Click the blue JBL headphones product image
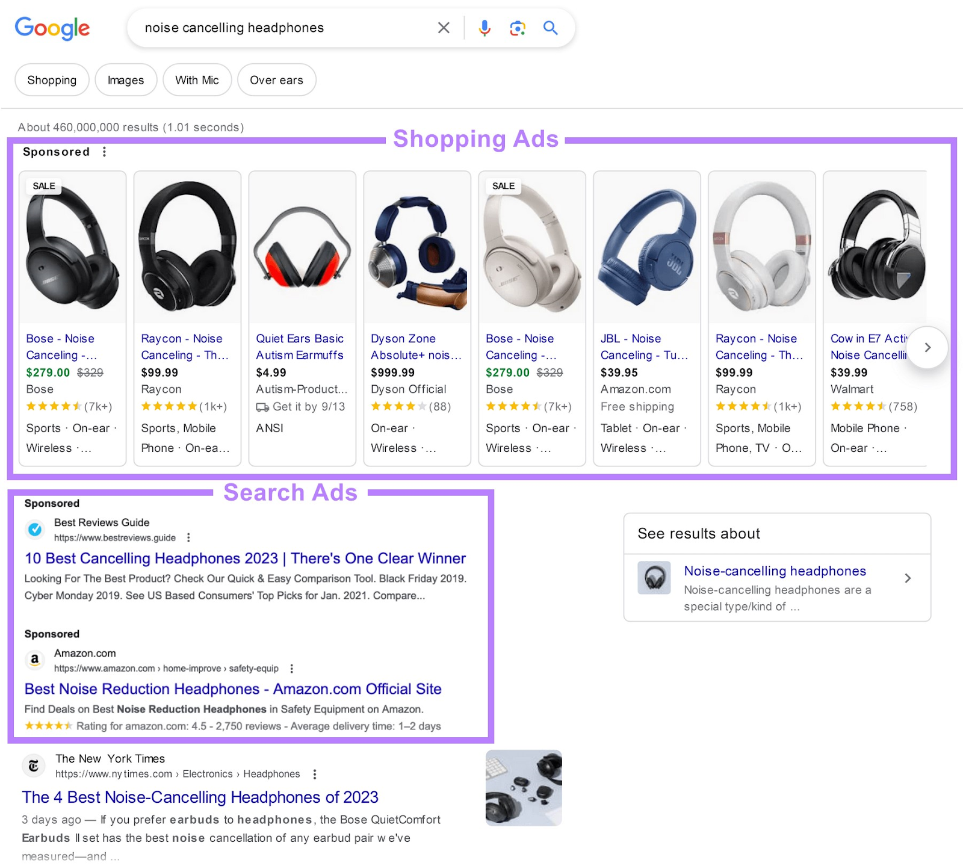 tap(647, 247)
